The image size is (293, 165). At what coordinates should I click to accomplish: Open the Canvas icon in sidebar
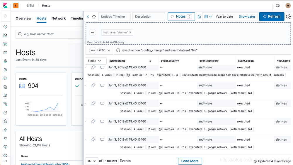click(x=5, y=53)
